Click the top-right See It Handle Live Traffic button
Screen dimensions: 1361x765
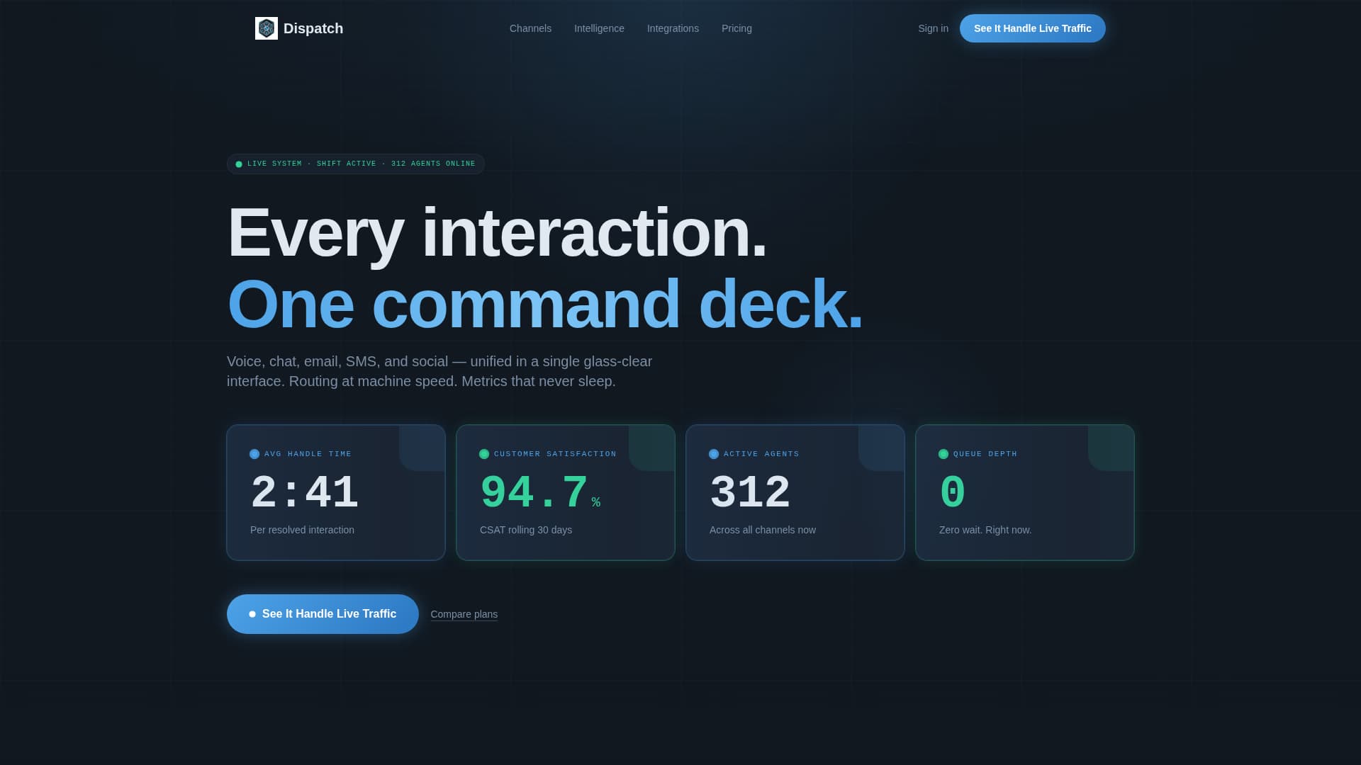point(1032,28)
